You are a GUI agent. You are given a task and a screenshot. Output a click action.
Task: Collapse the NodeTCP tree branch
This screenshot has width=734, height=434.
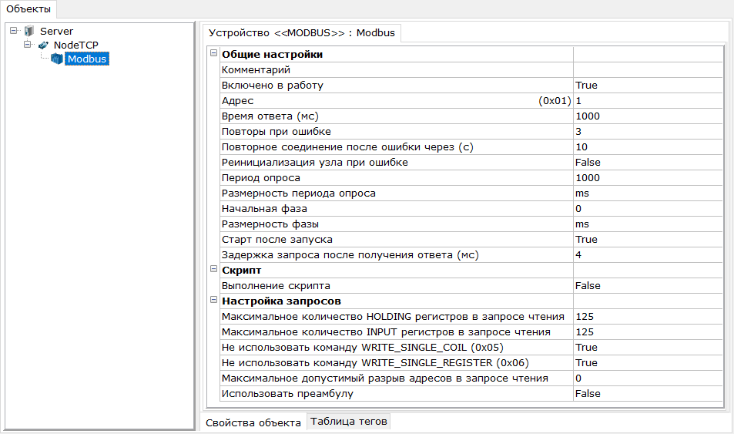pyautogui.click(x=27, y=45)
